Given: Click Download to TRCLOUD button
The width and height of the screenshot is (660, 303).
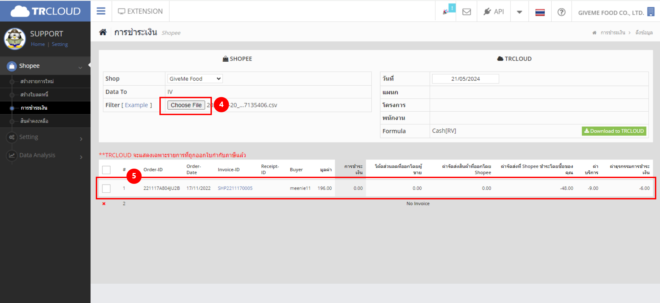Looking at the screenshot, I should (x=614, y=131).
